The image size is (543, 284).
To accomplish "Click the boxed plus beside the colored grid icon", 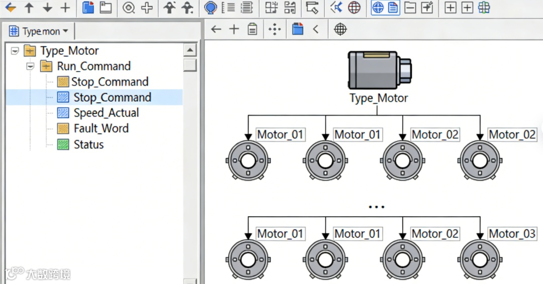I will point(467,8).
